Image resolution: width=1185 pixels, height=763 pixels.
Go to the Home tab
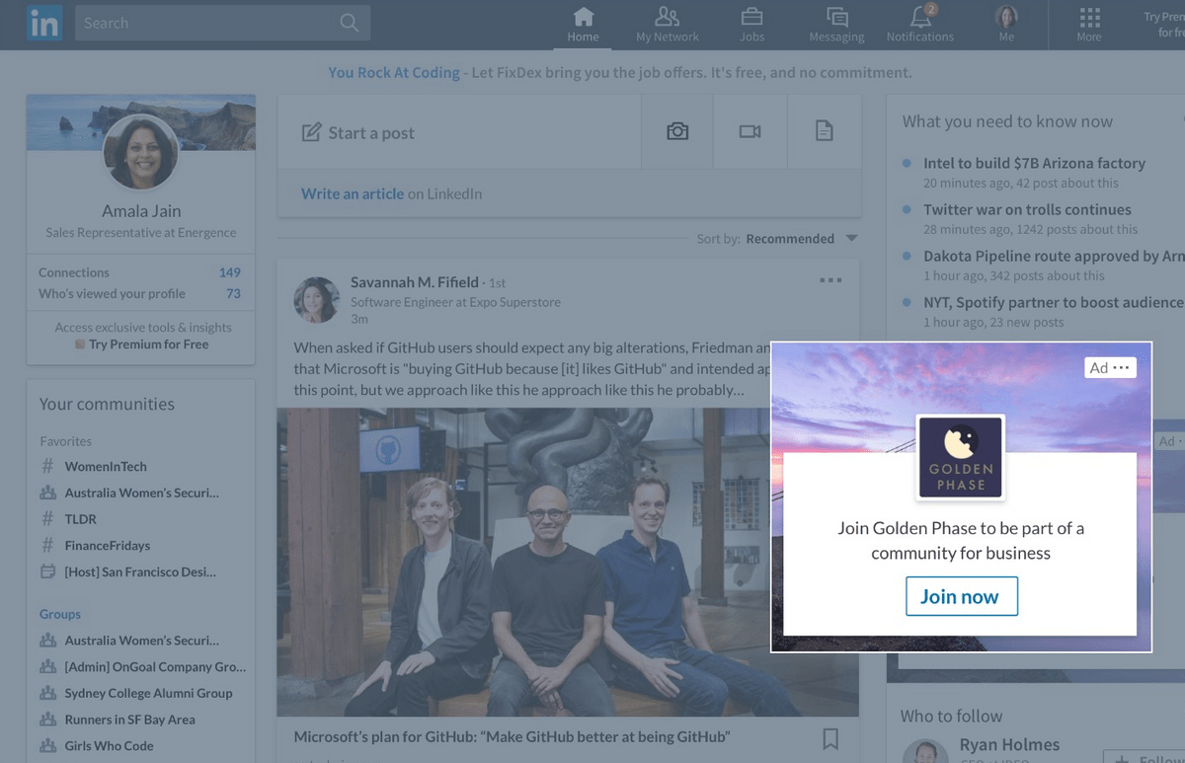583,25
